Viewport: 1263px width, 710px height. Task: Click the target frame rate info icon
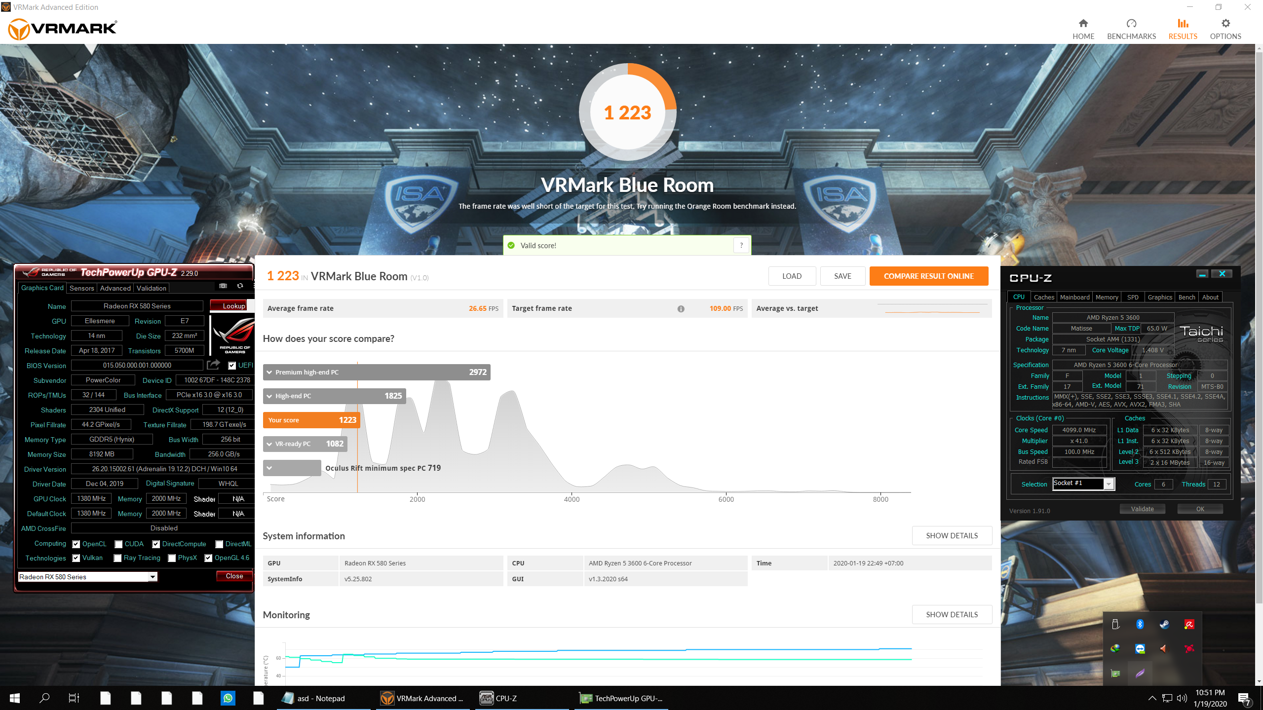click(x=681, y=309)
